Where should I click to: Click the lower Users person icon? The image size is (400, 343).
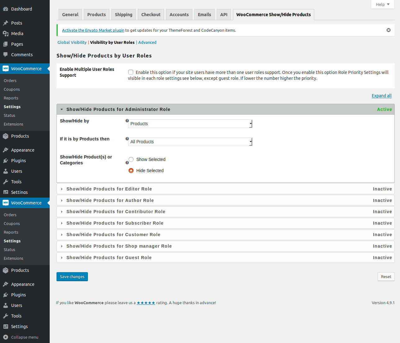click(6, 305)
